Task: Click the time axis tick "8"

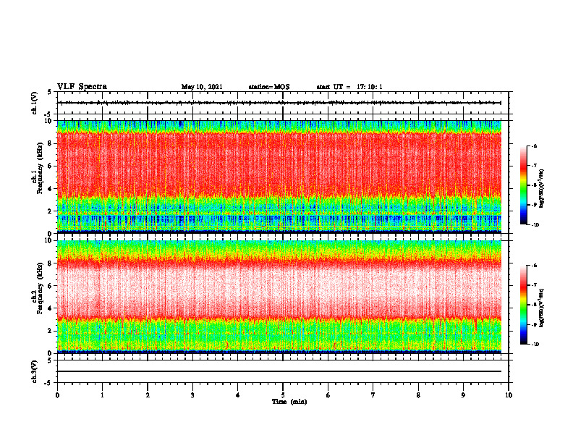Action: point(418,395)
